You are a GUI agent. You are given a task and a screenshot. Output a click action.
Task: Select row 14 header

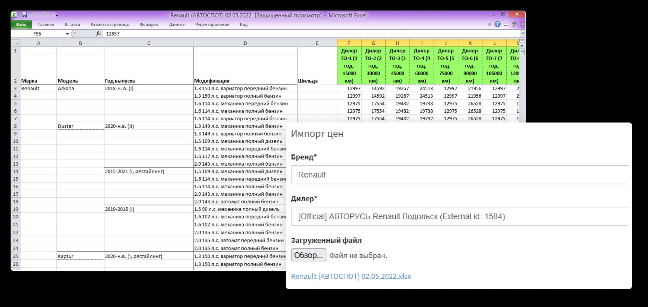pos(16,171)
